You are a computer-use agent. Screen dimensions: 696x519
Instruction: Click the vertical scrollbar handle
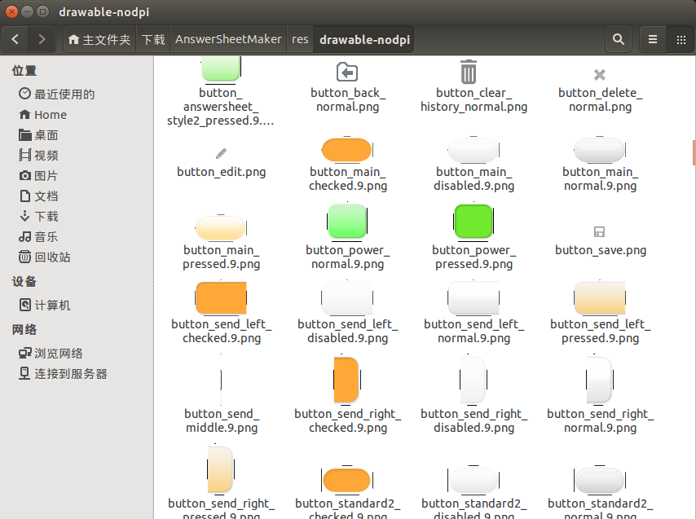click(694, 152)
